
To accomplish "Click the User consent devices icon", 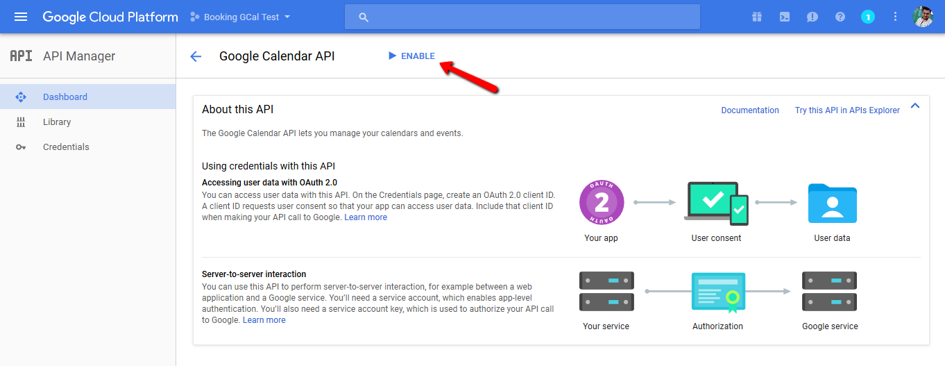I will pyautogui.click(x=716, y=203).
